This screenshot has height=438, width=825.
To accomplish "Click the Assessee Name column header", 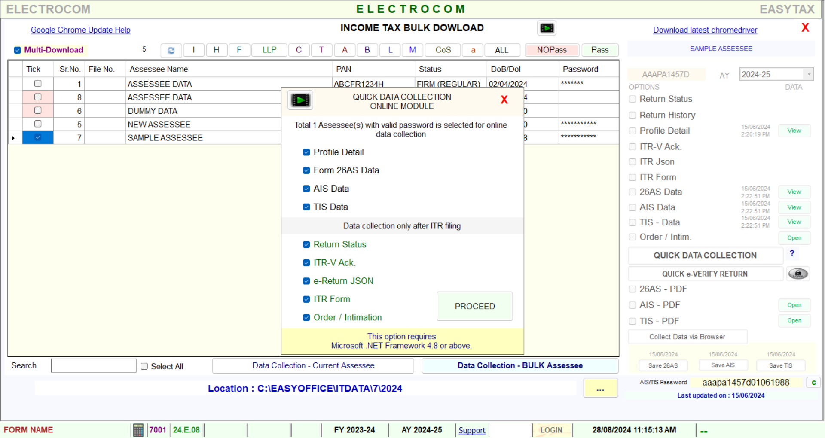I will [229, 69].
